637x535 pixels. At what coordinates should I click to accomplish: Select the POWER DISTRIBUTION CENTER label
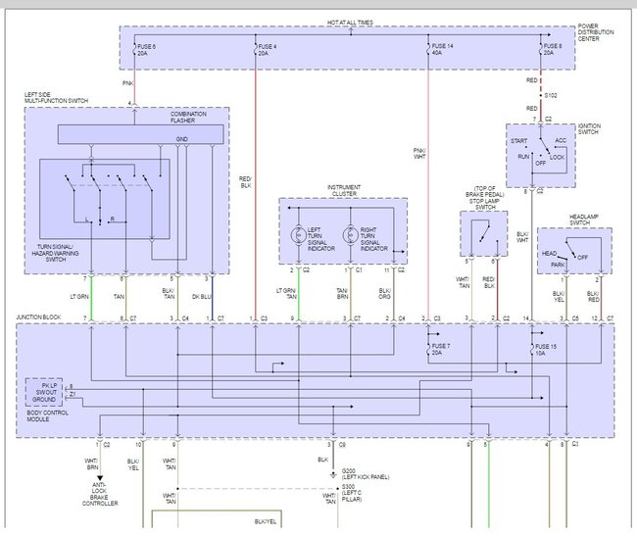click(596, 32)
